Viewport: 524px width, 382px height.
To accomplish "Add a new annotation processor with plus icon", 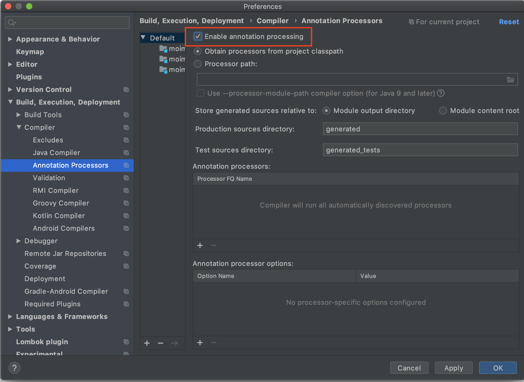I will (200, 245).
